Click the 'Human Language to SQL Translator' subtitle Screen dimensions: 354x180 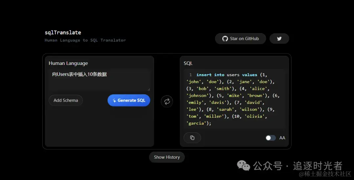pos(85,40)
